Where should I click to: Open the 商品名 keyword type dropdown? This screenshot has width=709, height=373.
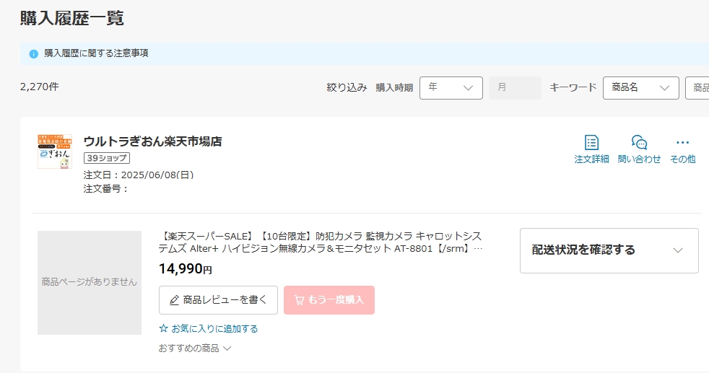(640, 87)
